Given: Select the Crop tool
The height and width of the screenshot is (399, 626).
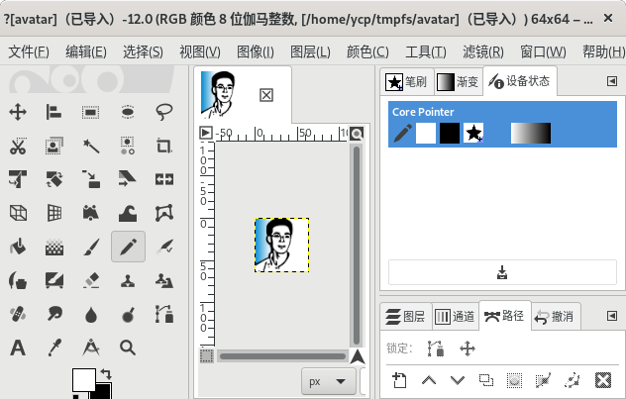Looking at the screenshot, I should coord(164,146).
